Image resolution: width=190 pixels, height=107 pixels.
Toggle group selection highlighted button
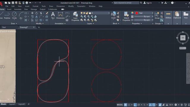point(161,20)
